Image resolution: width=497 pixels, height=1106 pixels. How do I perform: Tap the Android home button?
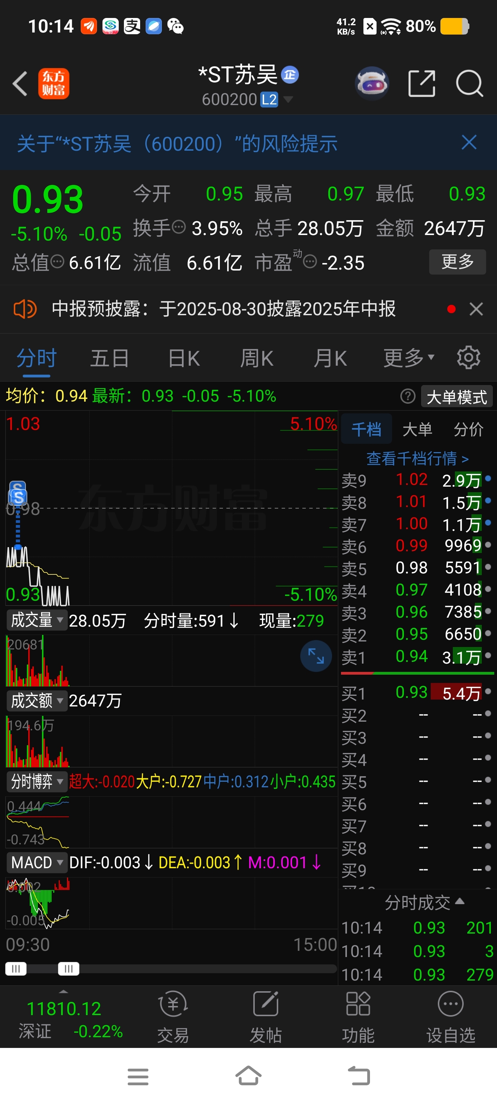(x=248, y=1076)
